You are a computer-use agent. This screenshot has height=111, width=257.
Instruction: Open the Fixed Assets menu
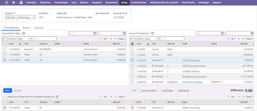(x=188, y=2)
